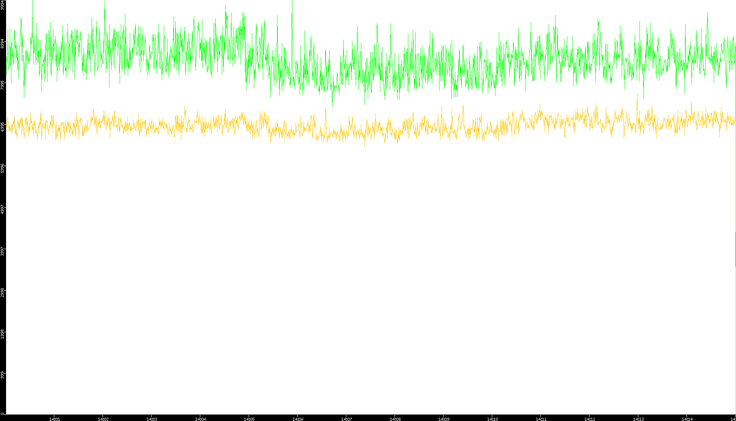Select the 14:04 tick on time axis
This screenshot has width=736, height=421.
click(200, 419)
